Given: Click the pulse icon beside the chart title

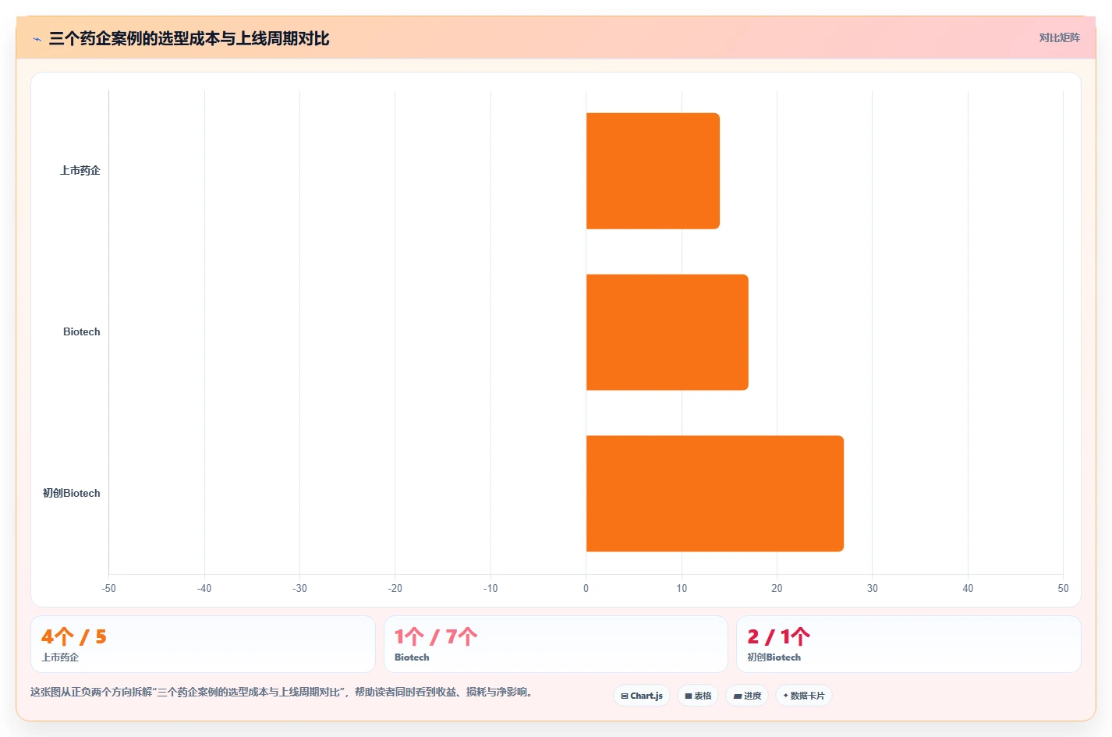Looking at the screenshot, I should [x=37, y=39].
